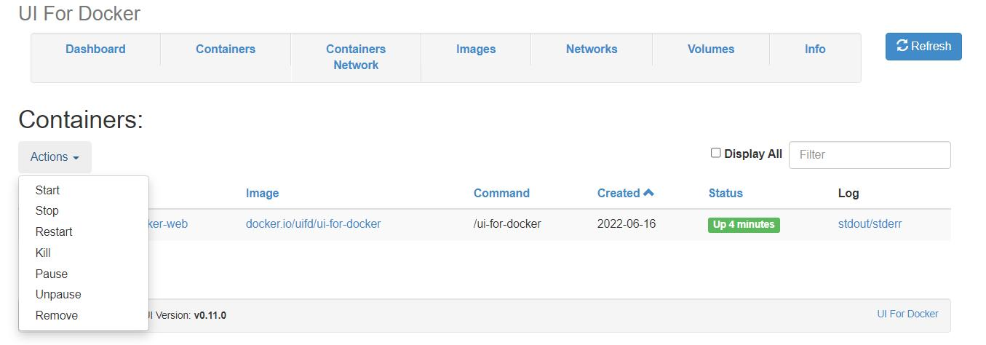Open the UI For Docker footer link
The image size is (986, 345).
tap(907, 314)
